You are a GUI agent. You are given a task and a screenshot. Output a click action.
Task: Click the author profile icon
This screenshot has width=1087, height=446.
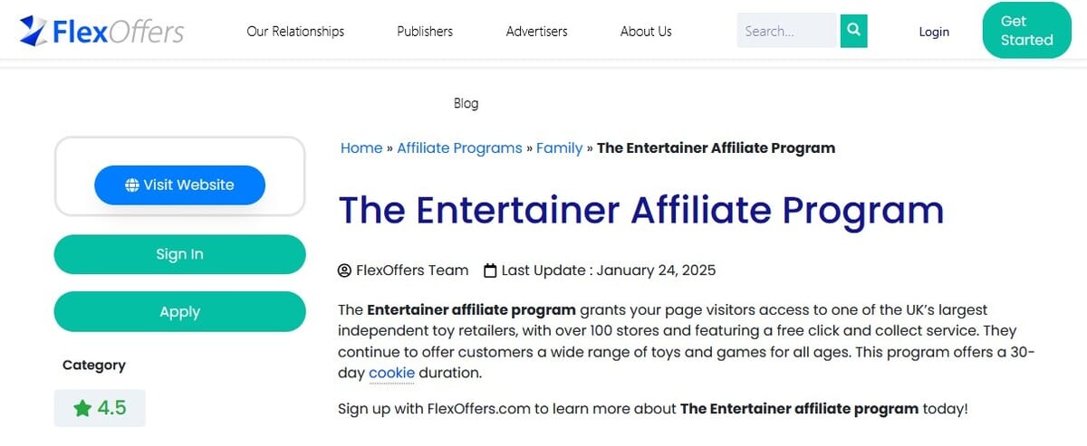(x=344, y=270)
